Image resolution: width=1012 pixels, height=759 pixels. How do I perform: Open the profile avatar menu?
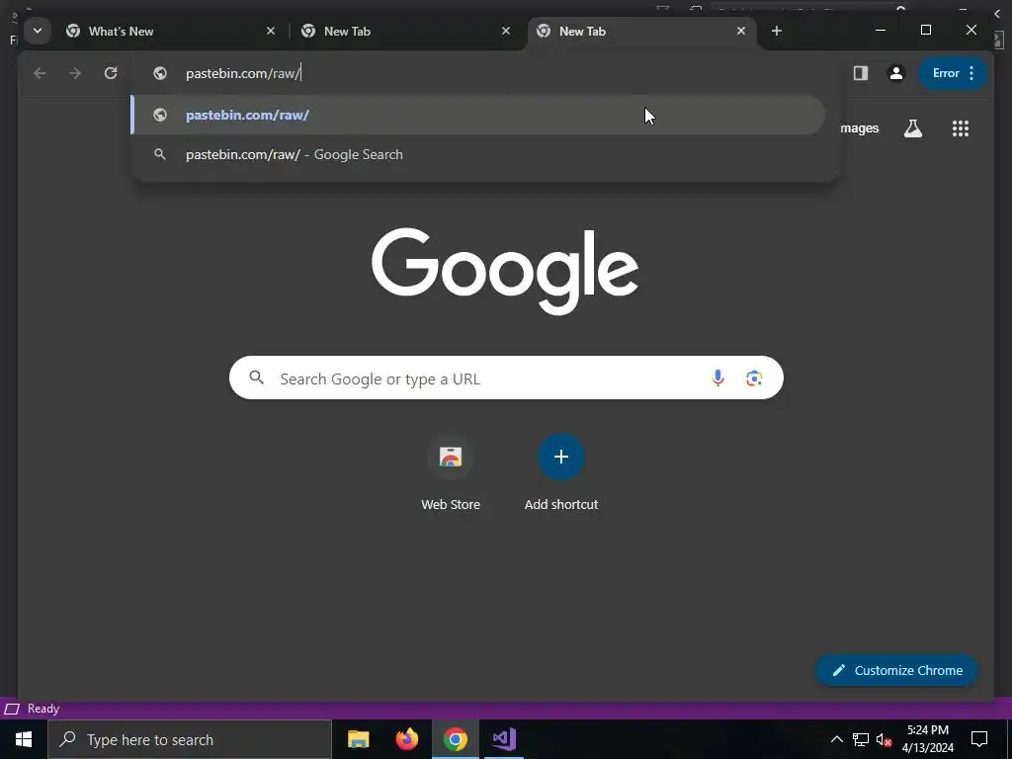click(895, 73)
